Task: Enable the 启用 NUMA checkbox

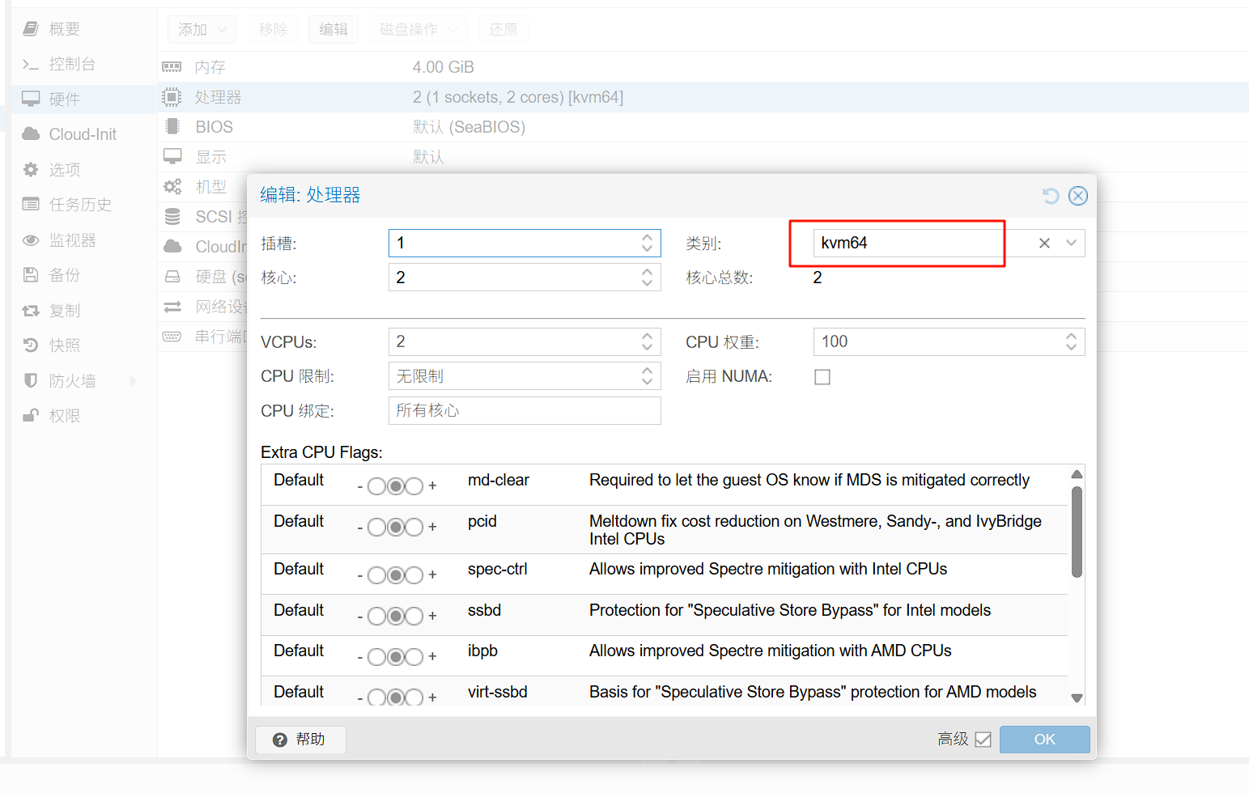Action: (x=822, y=377)
